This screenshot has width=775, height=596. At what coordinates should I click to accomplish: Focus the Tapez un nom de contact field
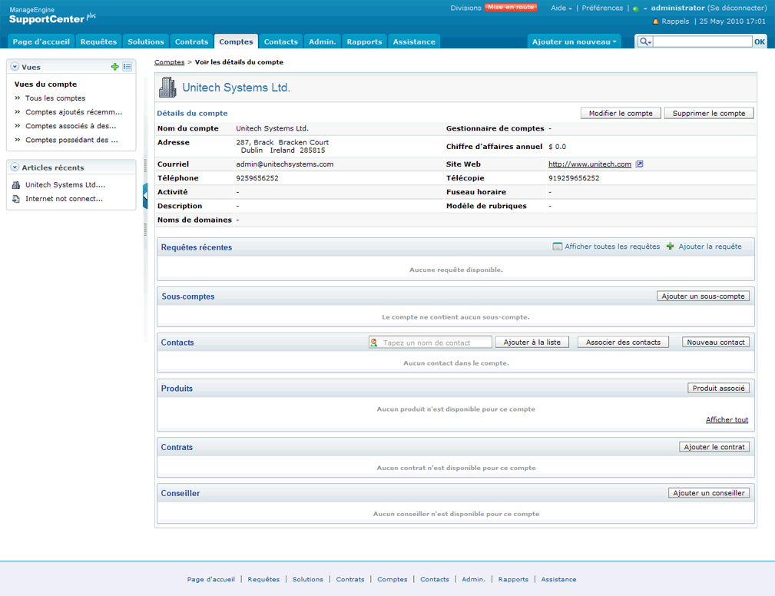tap(430, 343)
